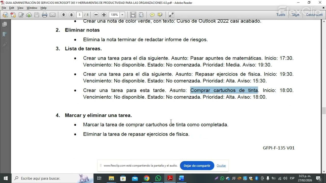
Task: Open the Edit menu
Action: [x=12, y=8]
